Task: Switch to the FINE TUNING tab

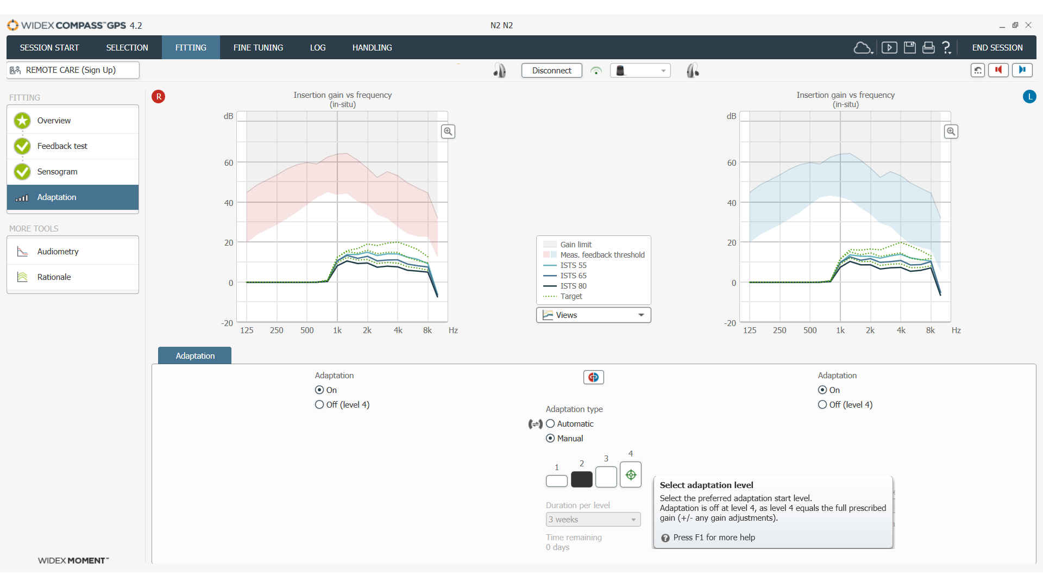Action: coord(258,47)
